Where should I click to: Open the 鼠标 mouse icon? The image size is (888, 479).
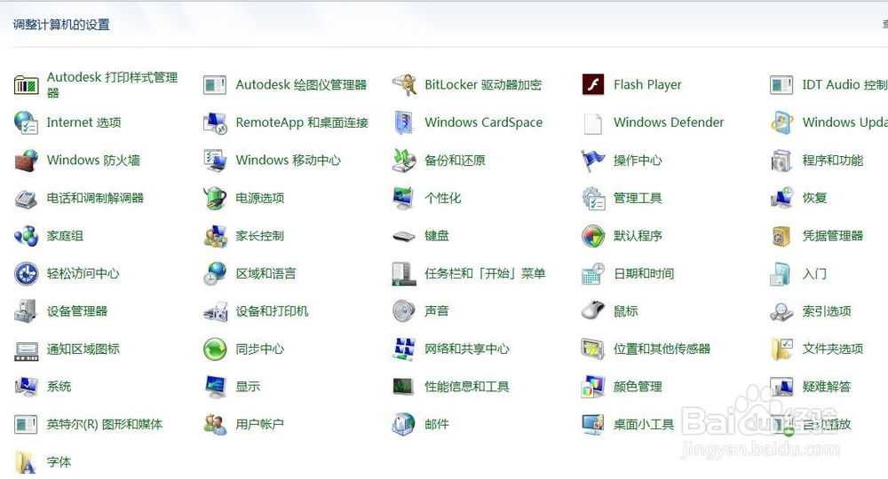(x=593, y=311)
